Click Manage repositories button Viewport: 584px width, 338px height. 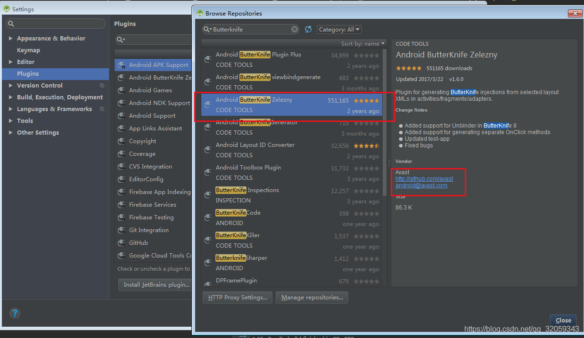coord(312,298)
